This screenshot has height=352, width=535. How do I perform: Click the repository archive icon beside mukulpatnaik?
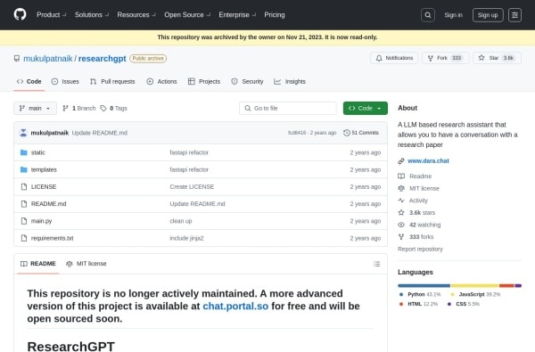[17, 59]
